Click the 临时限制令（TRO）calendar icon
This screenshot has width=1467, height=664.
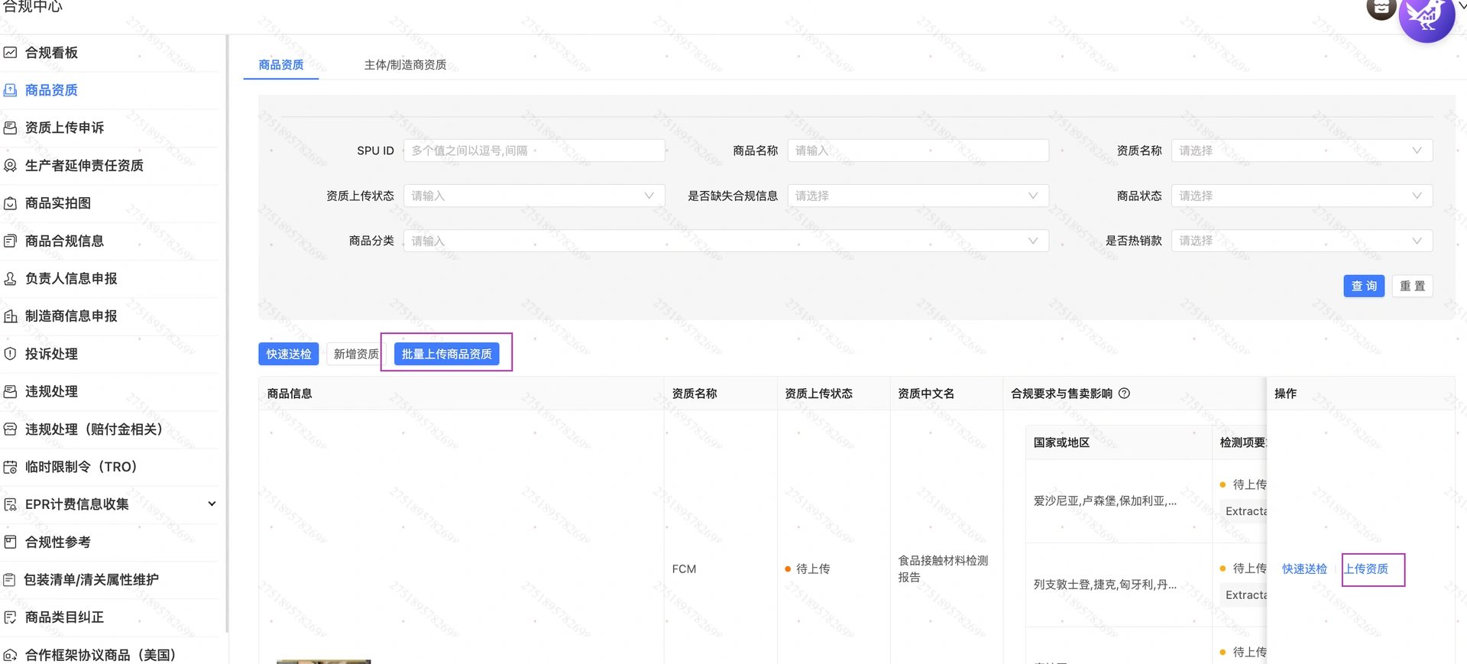click(11, 467)
